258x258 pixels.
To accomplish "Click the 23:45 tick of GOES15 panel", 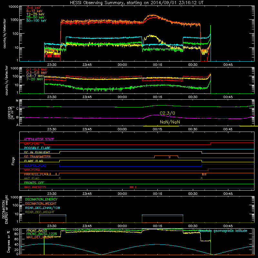I will pyautogui.click(x=87, y=129).
